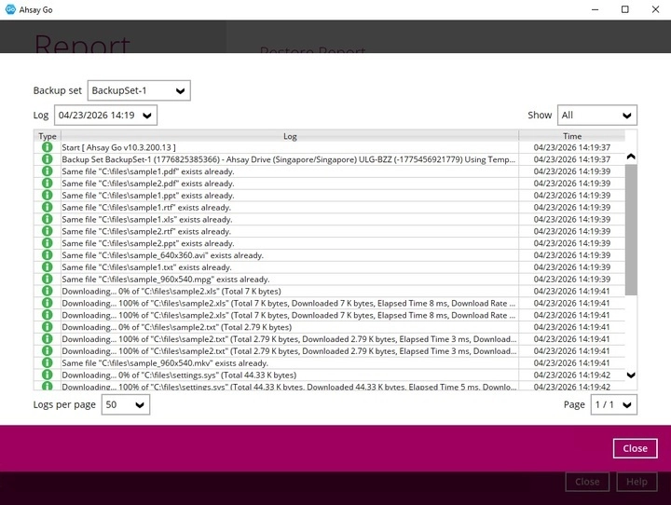Click time cell 14:19:42 of settings.sys 0% row

571,375
